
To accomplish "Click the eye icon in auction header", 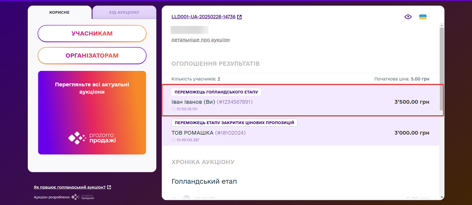I will pyautogui.click(x=407, y=17).
